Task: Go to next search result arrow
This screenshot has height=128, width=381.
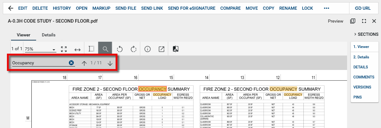Action: point(110,63)
